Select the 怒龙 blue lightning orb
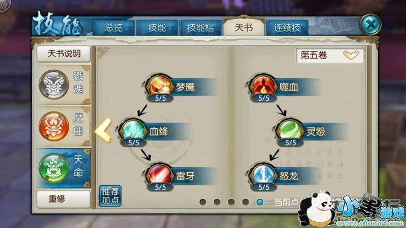Viewport: 406px width, 228px height. pyautogui.click(x=263, y=175)
